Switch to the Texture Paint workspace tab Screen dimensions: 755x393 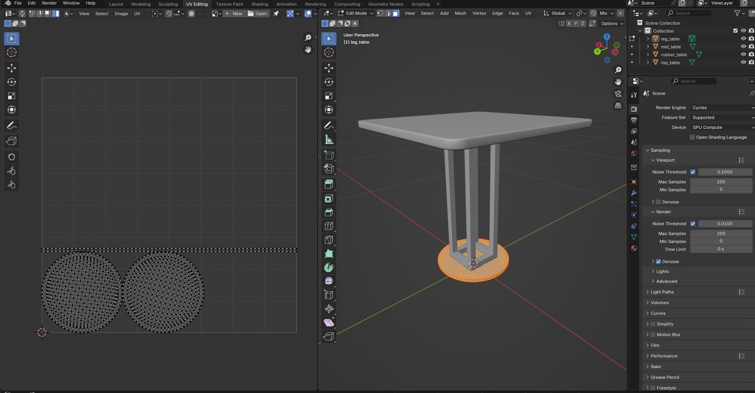point(229,4)
